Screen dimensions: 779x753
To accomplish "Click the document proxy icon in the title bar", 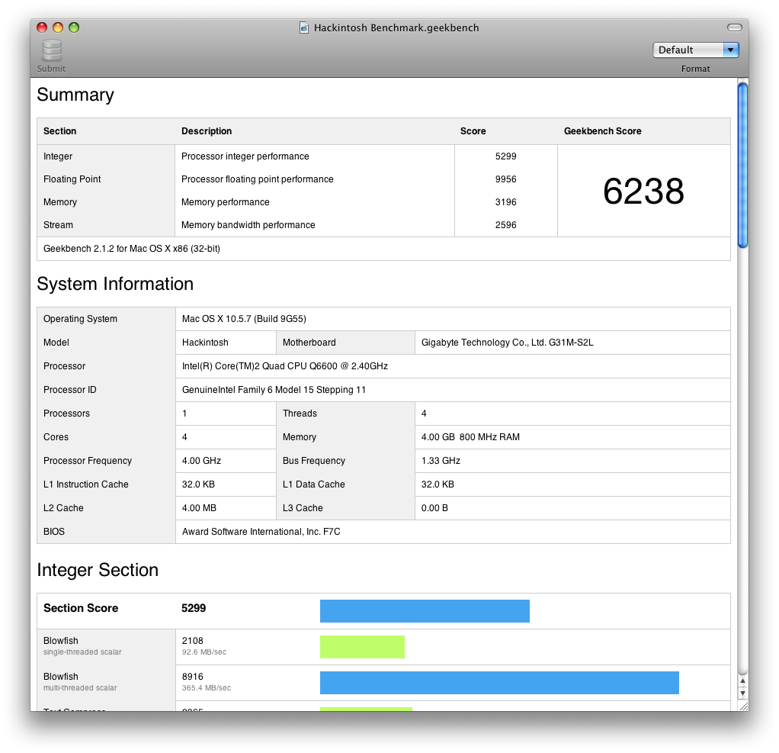I will 303,27.
